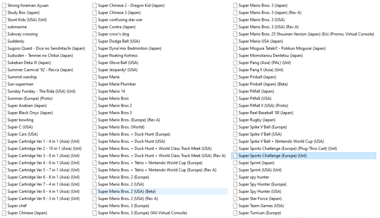
Task: Select Super Dodge Ball (USA) file
Action: [119, 41]
